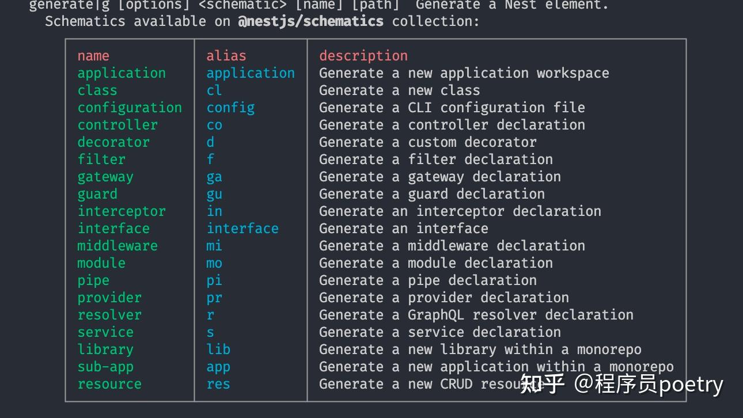Click the bold @nestjs/schematics text

310,21
